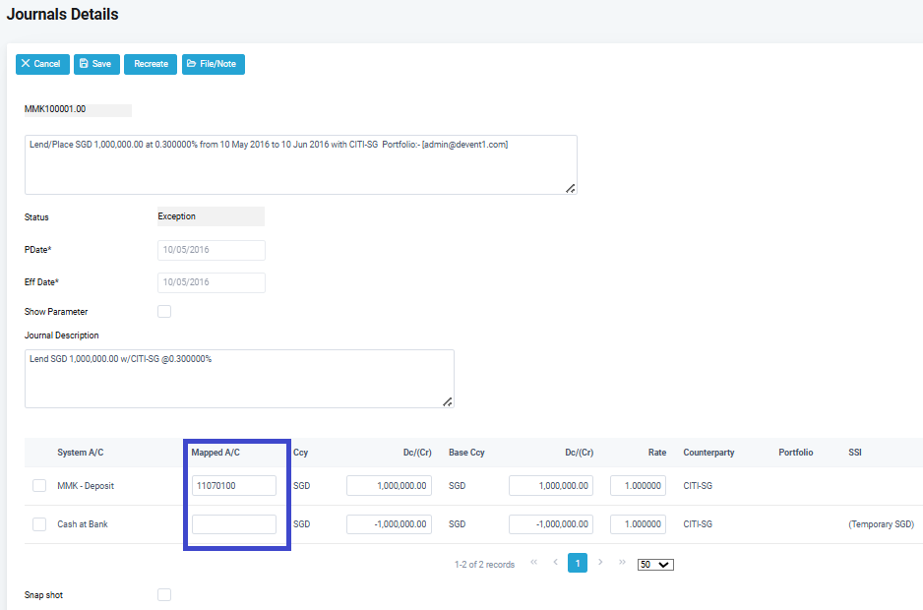Go to first page of records
923x610 pixels.
point(533,563)
